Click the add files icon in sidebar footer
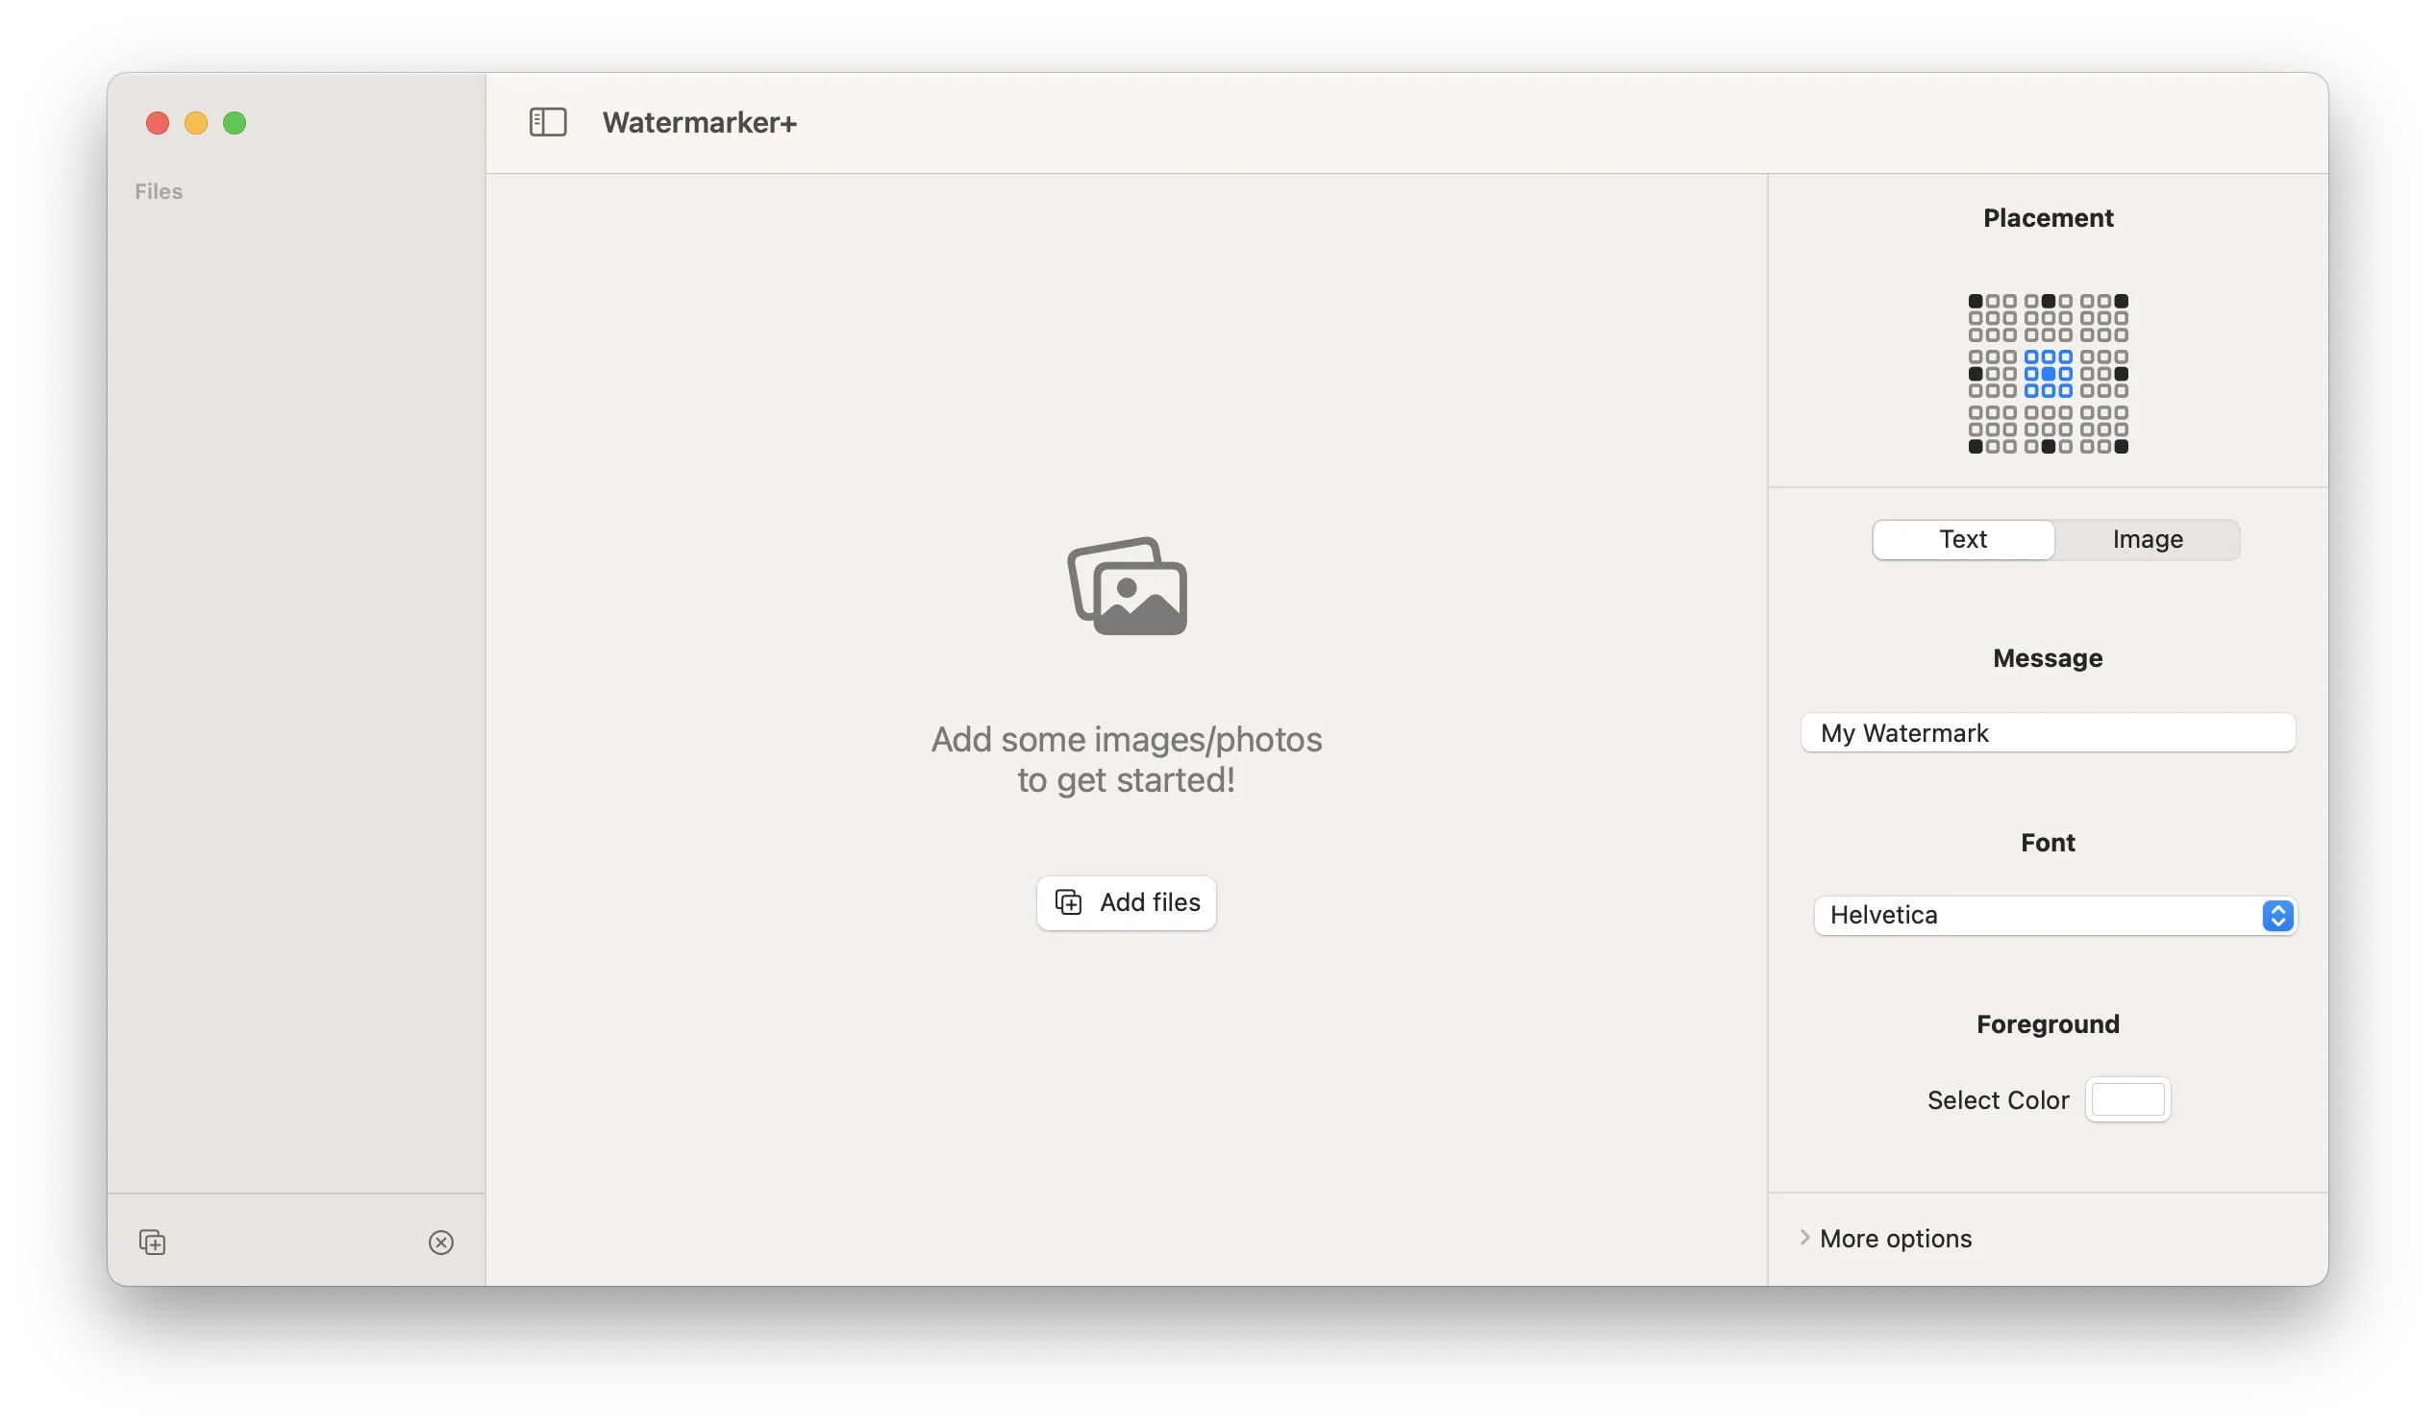This screenshot has height=1428, width=2436. point(153,1242)
